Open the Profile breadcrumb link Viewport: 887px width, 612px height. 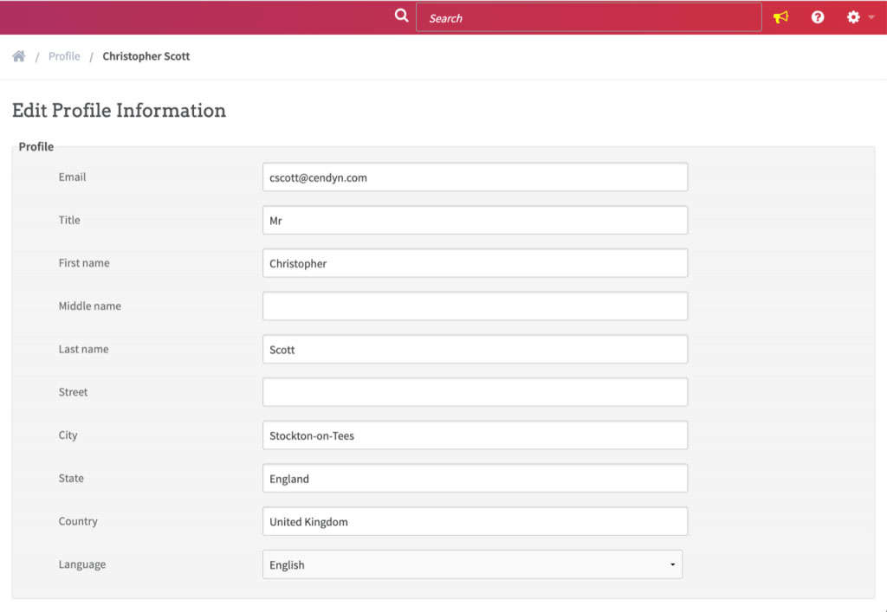pos(63,55)
